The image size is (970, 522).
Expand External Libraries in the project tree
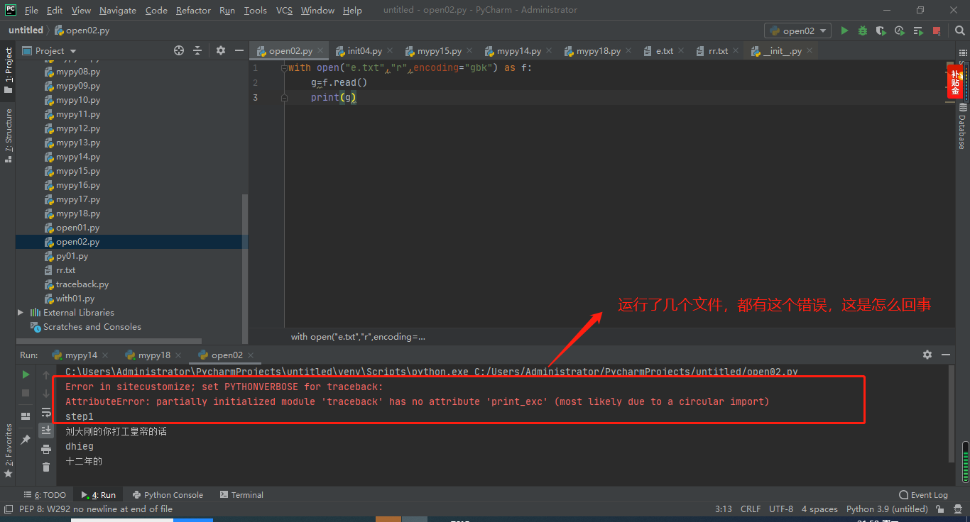coord(20,312)
